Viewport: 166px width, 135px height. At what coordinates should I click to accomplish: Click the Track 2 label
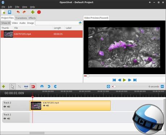pos(7,103)
